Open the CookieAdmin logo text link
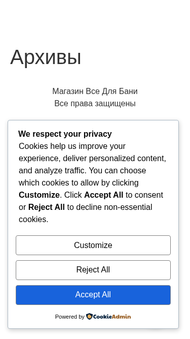 [112, 317]
